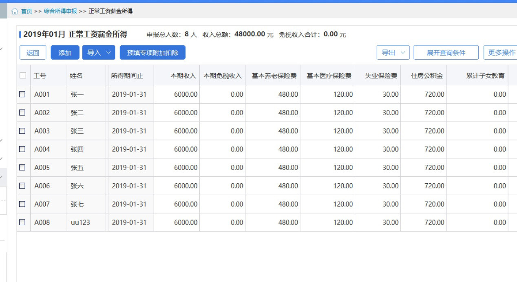Check the row A001 checkbox

tap(22, 94)
